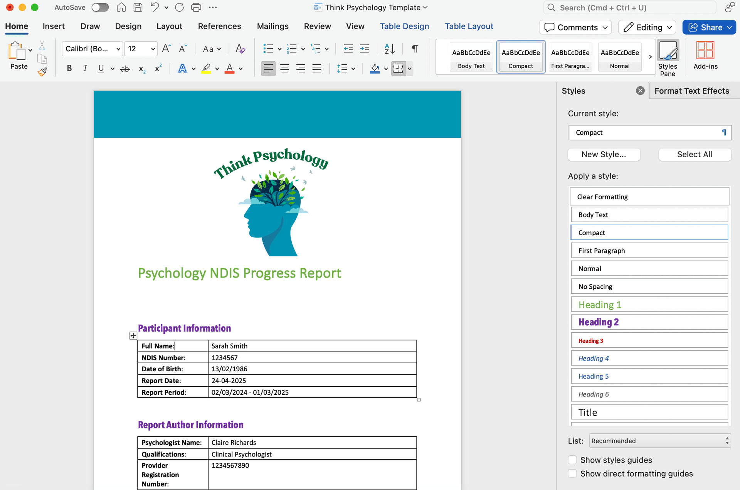Image resolution: width=740 pixels, height=490 pixels.
Task: Click the Select All button
Action: click(694, 154)
